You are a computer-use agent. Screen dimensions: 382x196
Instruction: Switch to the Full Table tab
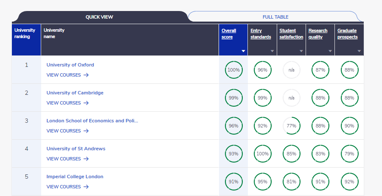(x=275, y=17)
